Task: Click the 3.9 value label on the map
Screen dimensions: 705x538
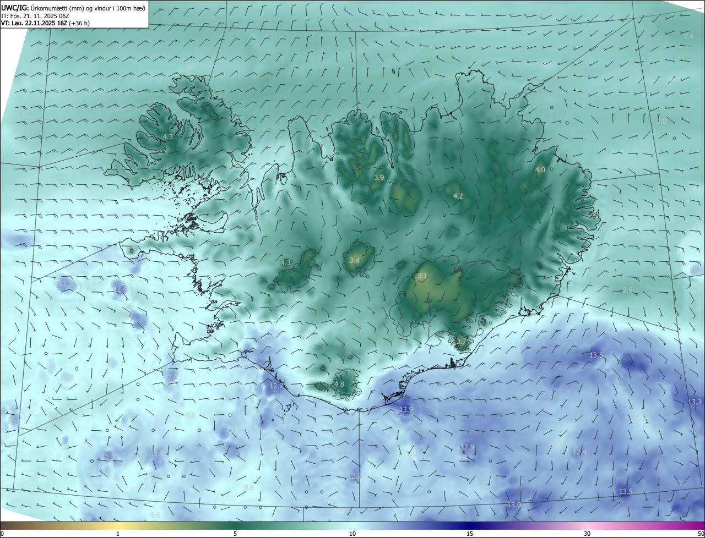Action: coord(379,178)
